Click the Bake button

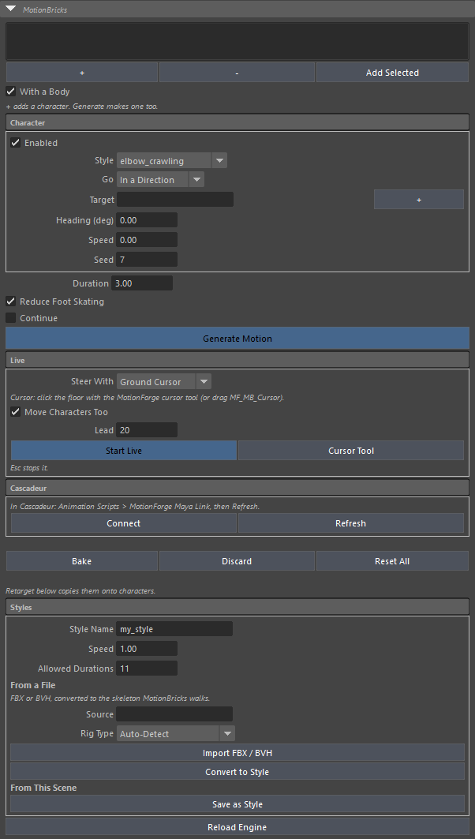tap(82, 560)
